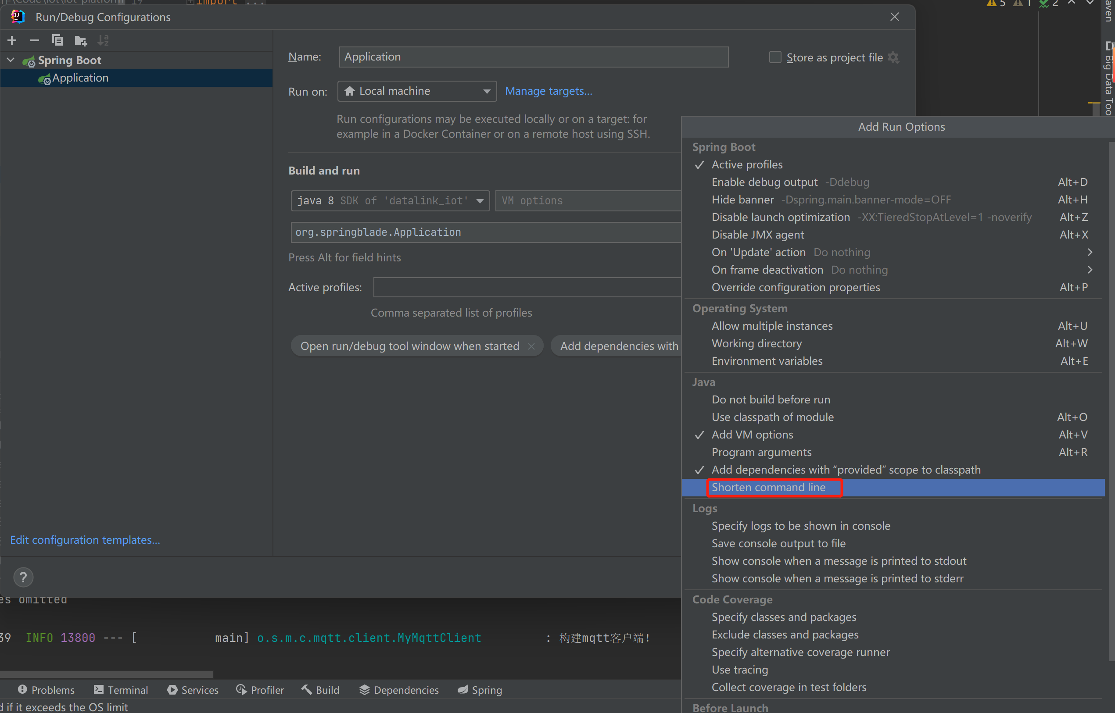The width and height of the screenshot is (1115, 713).
Task: Click the help question mark icon
Action: point(23,577)
